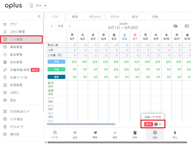Click the 削除 trash icon
The height and width of the screenshot is (144, 191).
135,133
